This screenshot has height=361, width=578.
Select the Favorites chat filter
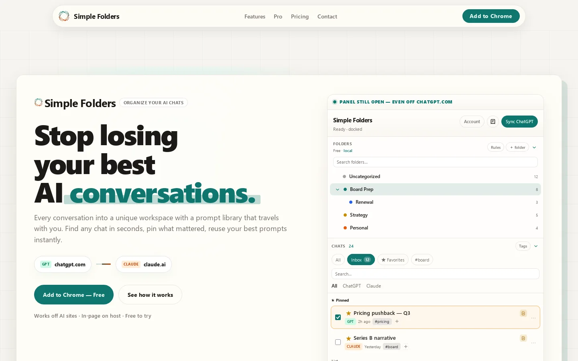pos(393,260)
